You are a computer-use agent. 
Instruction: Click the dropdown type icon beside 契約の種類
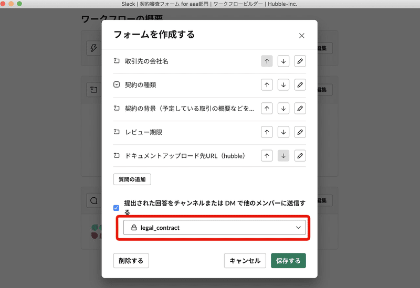[117, 84]
